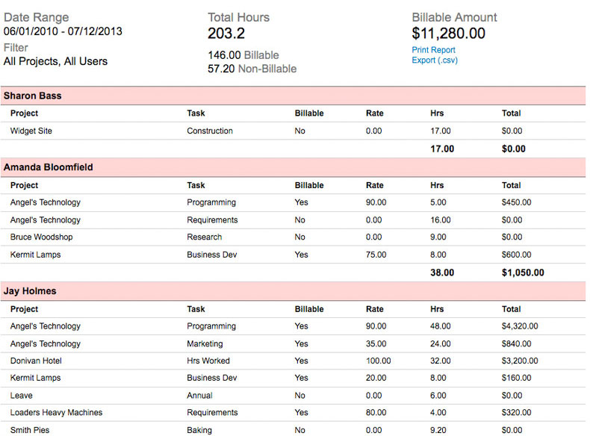The image size is (590, 436).
Task: Select the Donivan Hotel project entry
Action: tap(37, 361)
